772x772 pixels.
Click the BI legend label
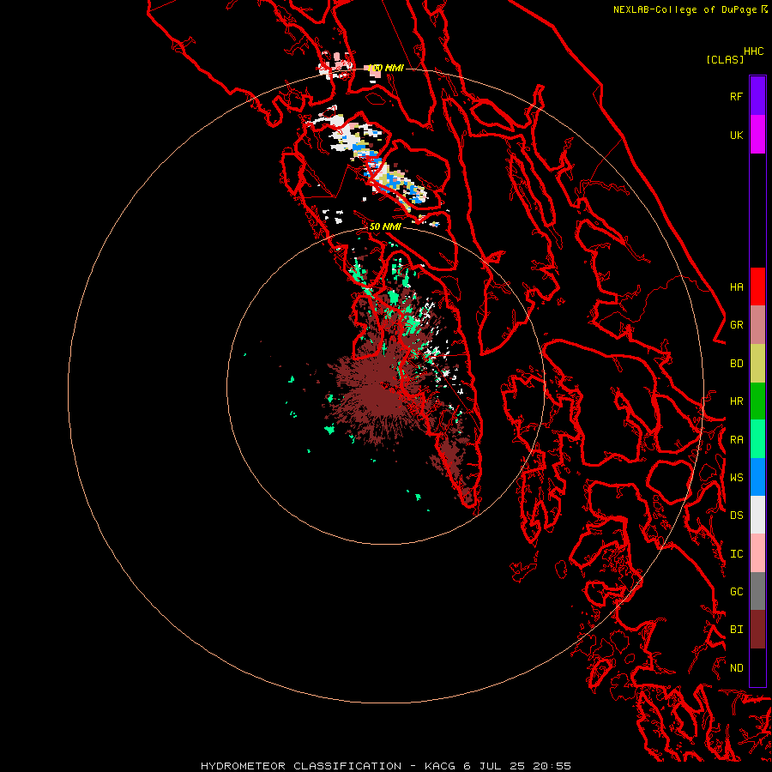pyautogui.click(x=736, y=630)
